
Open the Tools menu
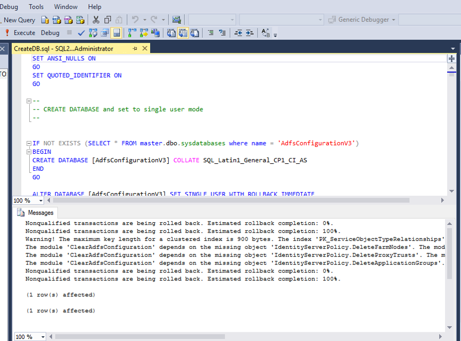(x=36, y=6)
